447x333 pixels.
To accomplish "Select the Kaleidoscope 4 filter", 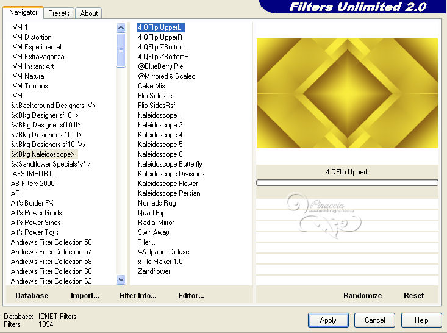I will 160,135.
